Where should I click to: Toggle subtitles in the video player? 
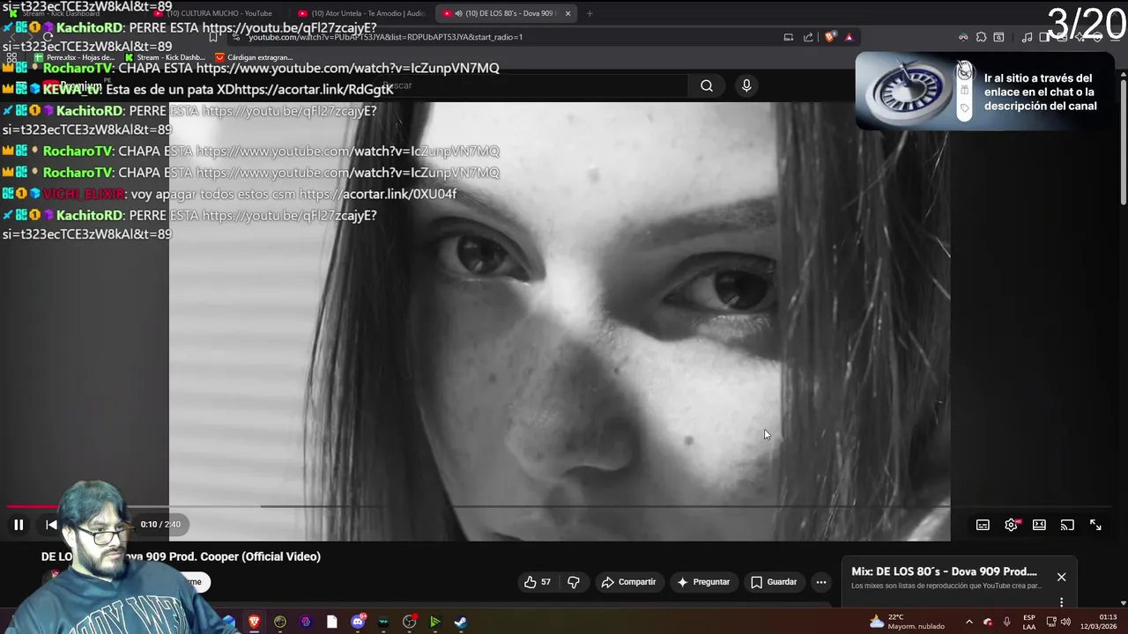983,525
